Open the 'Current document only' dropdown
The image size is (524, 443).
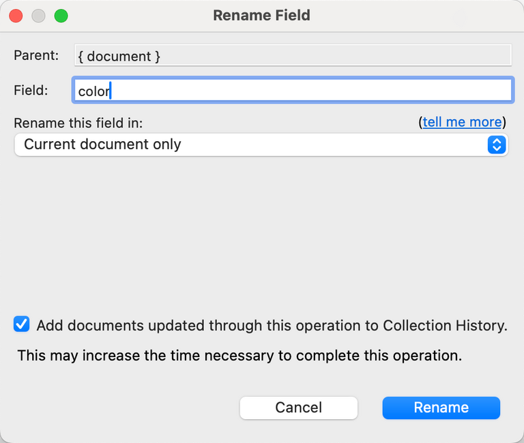[259, 144]
